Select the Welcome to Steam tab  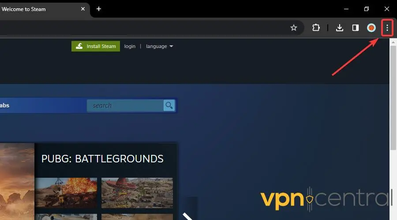[x=35, y=9]
